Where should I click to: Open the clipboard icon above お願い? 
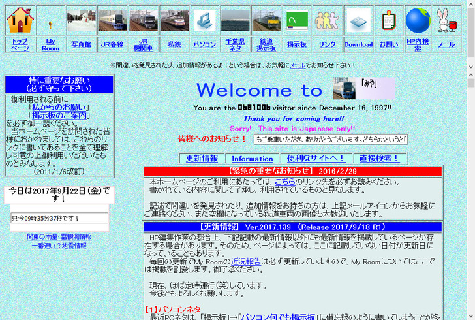coord(389,20)
